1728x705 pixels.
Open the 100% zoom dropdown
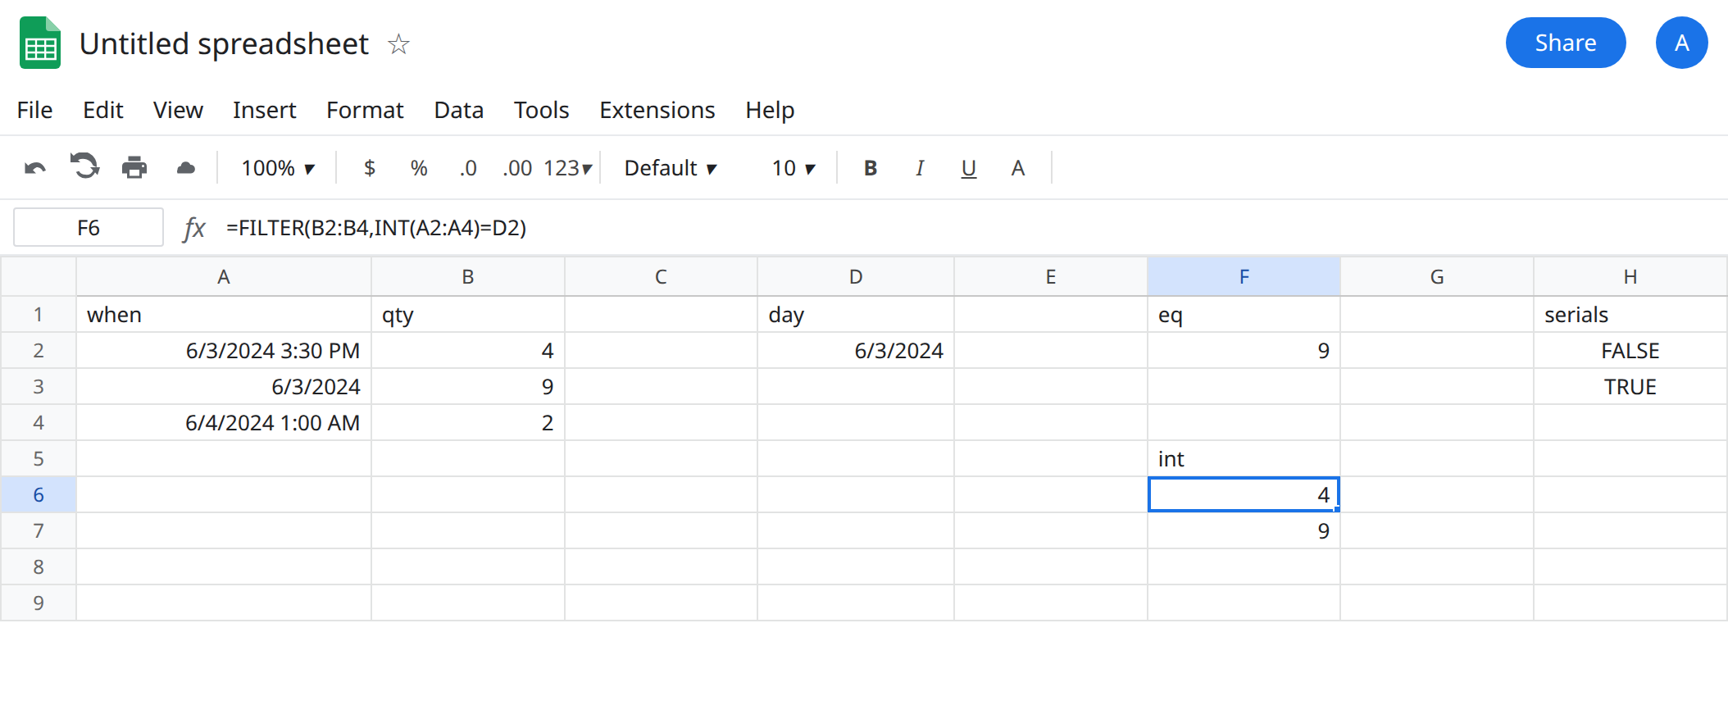pyautogui.click(x=278, y=168)
